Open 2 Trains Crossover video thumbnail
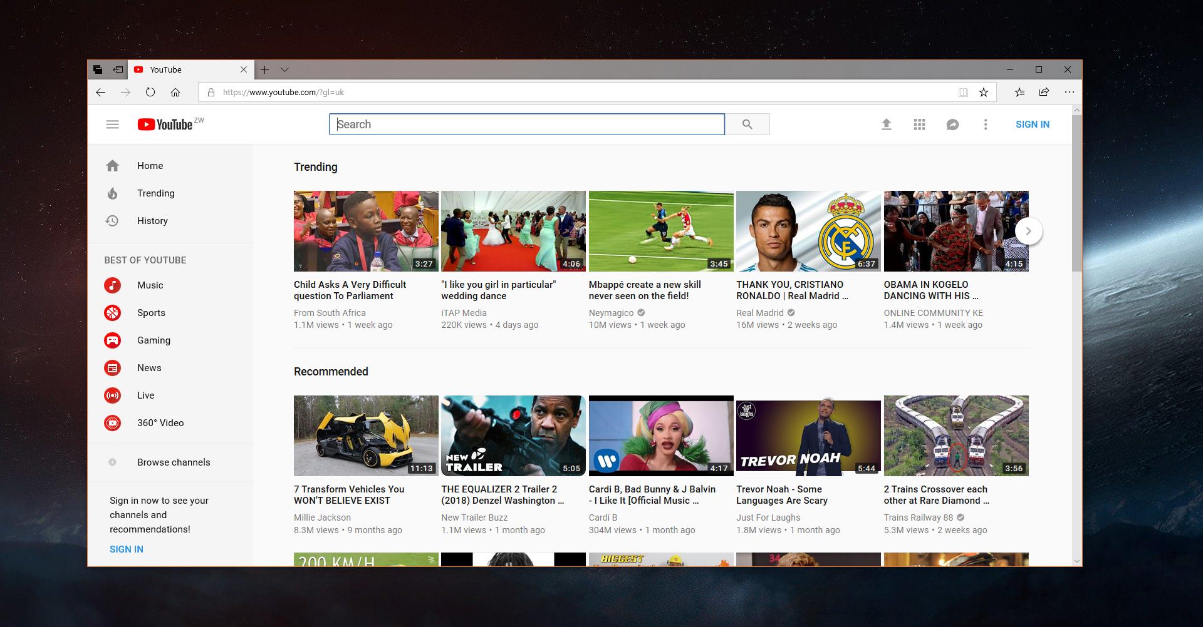The height and width of the screenshot is (627, 1203). point(956,436)
